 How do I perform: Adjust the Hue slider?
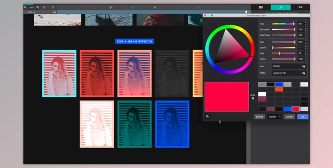(284, 24)
